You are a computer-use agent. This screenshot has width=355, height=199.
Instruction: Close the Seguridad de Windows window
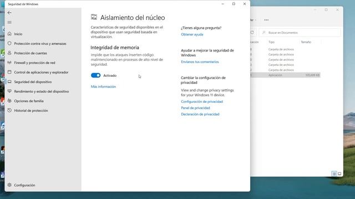(245, 4)
